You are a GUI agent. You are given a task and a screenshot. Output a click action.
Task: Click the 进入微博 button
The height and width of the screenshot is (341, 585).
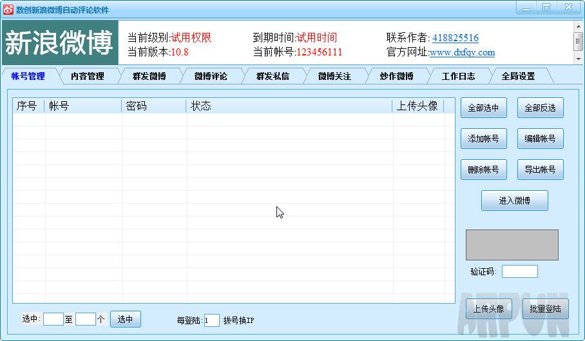click(515, 200)
